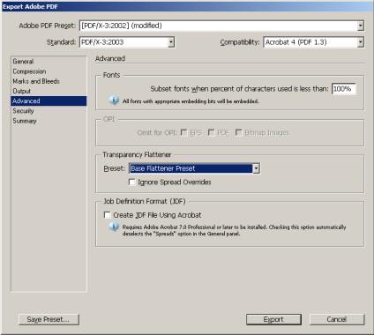Check Create JDF File Using Acrobat
Image resolution: width=374 pixels, height=335 pixels.
tap(108, 215)
